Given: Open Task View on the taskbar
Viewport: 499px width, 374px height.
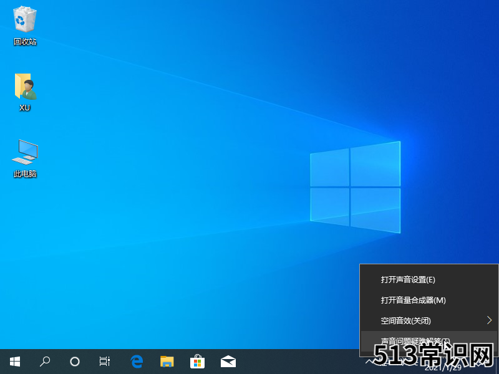Looking at the screenshot, I should click(105, 362).
